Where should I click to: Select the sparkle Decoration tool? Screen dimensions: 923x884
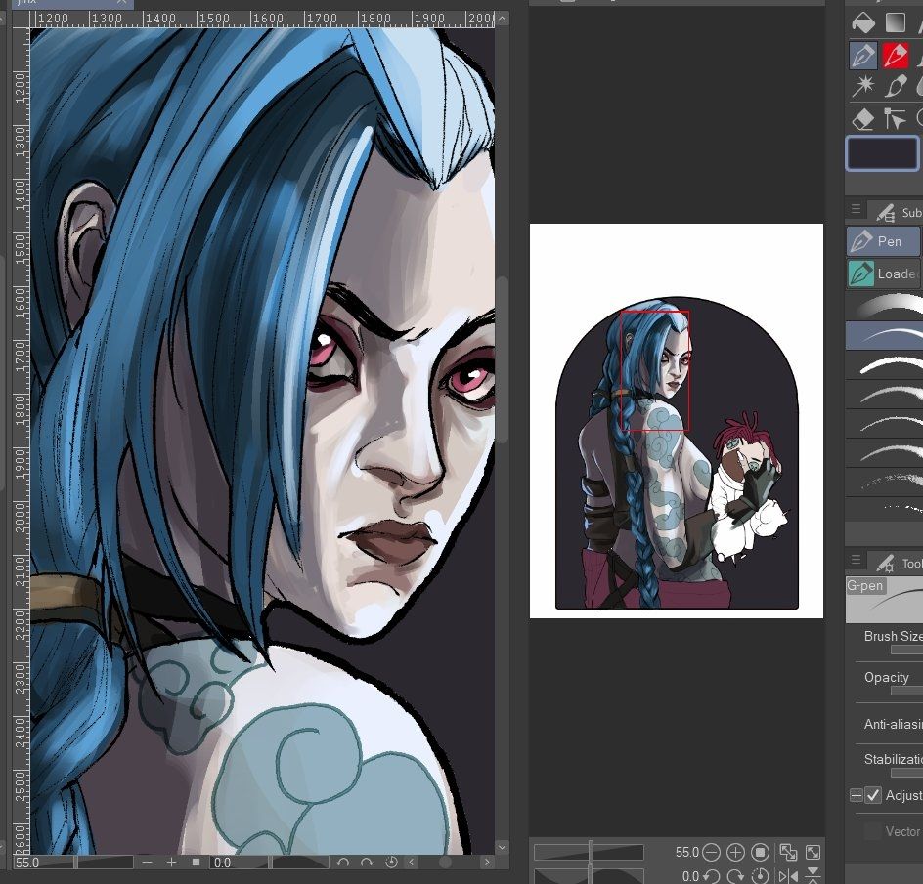point(863,87)
